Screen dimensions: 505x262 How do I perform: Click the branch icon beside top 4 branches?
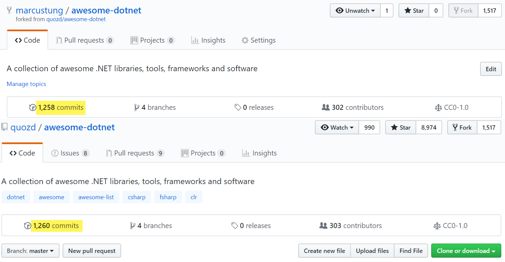click(136, 107)
